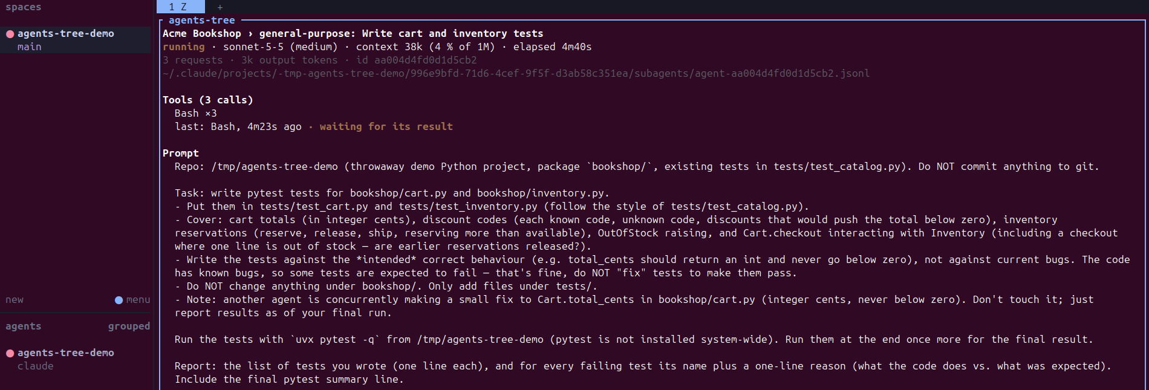Click the 'new' button in the sidebar
The width and height of the screenshot is (1149, 390).
click(15, 300)
